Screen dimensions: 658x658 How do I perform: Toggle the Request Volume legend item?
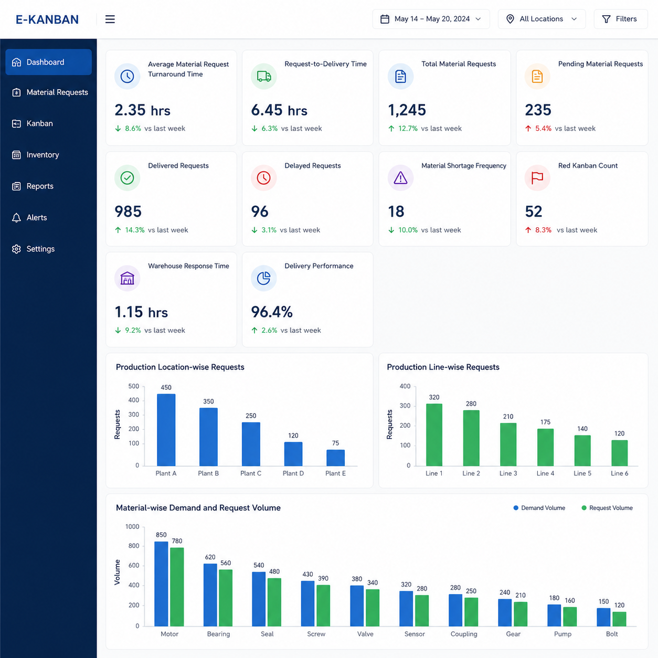[x=607, y=508]
